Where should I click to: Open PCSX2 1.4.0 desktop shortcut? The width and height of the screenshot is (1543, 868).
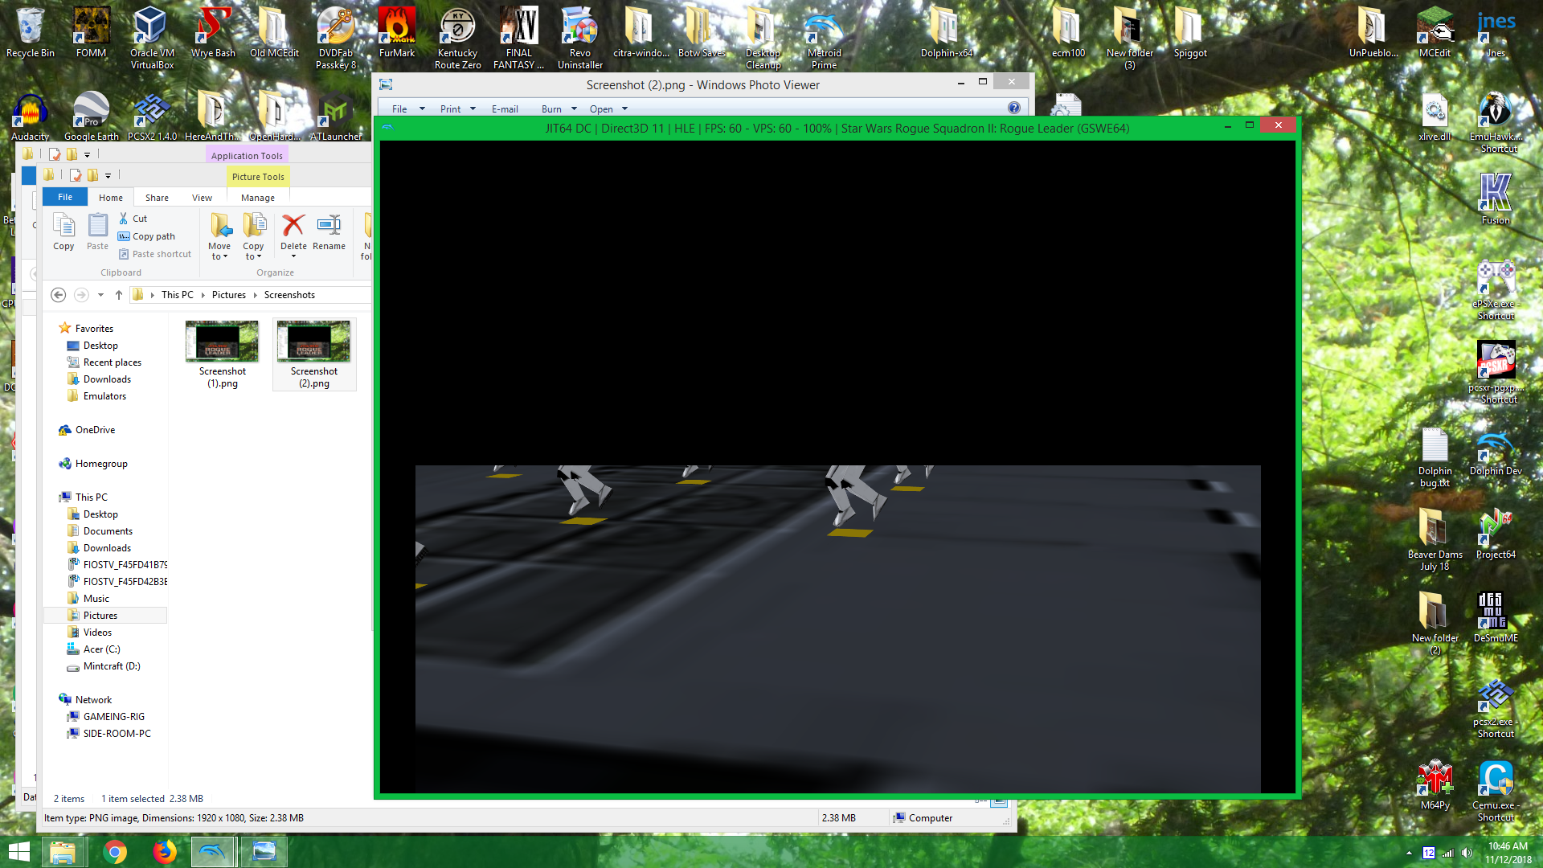(151, 108)
